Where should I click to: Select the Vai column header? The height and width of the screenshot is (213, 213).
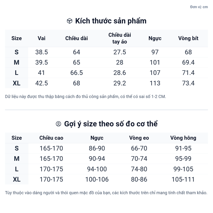pos(42,38)
